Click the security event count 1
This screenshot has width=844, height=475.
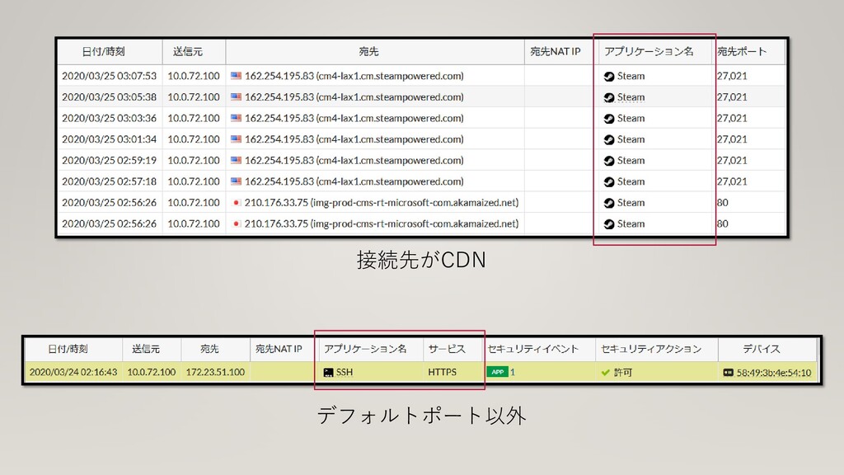pos(513,372)
